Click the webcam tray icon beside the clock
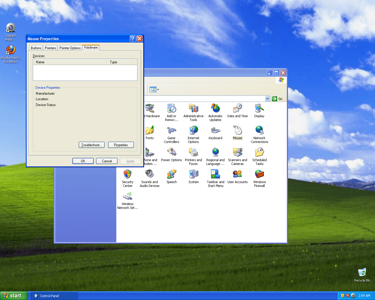 (353, 296)
